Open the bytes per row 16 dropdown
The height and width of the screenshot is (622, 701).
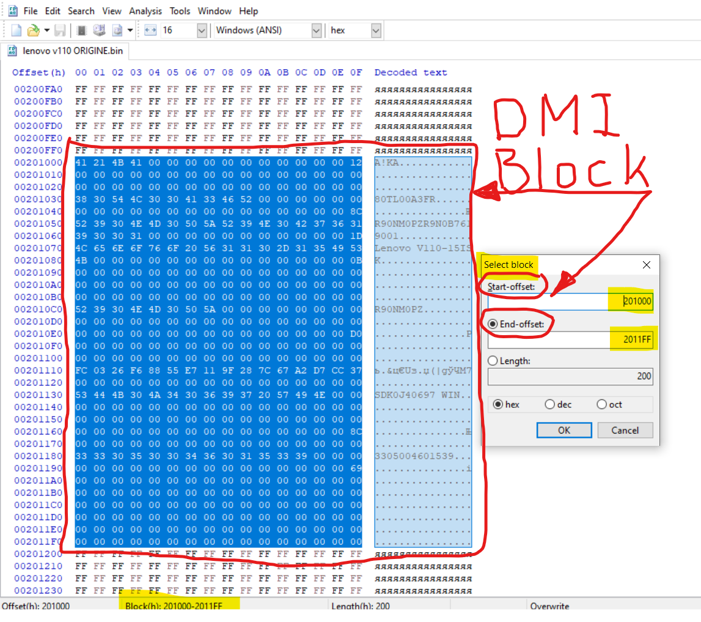click(x=202, y=31)
